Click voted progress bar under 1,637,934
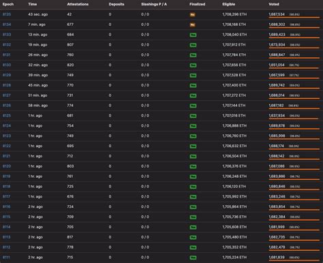The width and height of the screenshot is (323, 263). [294, 119]
